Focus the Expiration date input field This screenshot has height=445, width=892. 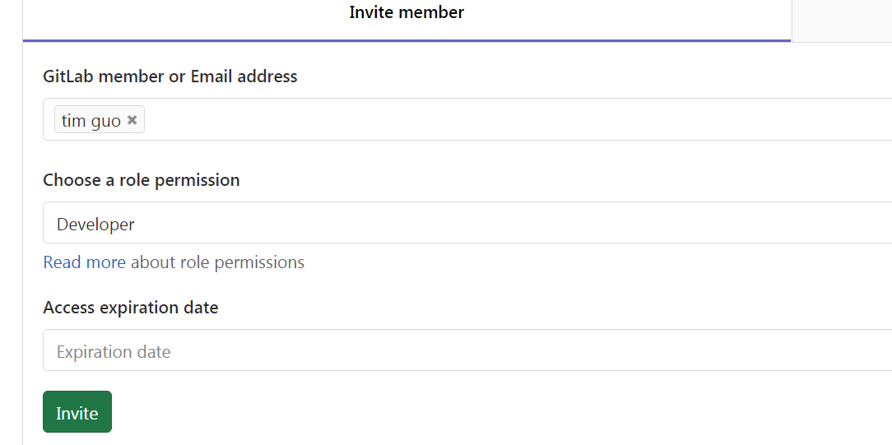[467, 350]
